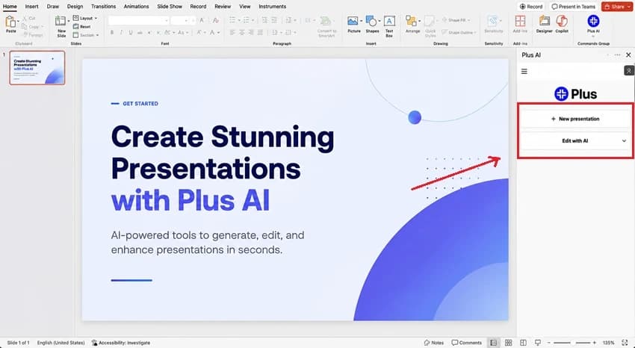The image size is (635, 348).
Task: Expand the Edit with AI dropdown
Action: click(x=624, y=141)
